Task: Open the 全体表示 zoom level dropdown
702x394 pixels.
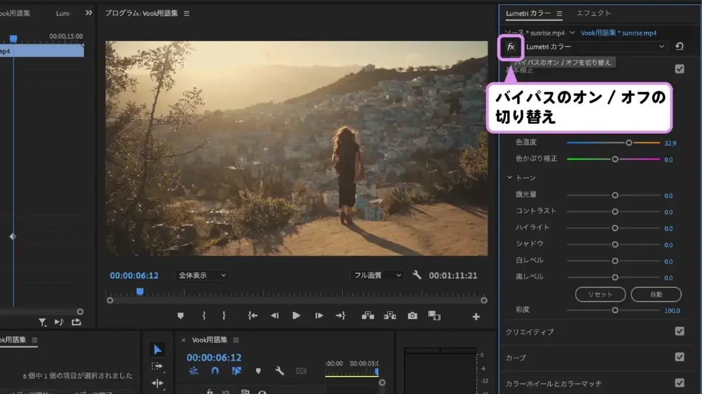Action: [202, 275]
